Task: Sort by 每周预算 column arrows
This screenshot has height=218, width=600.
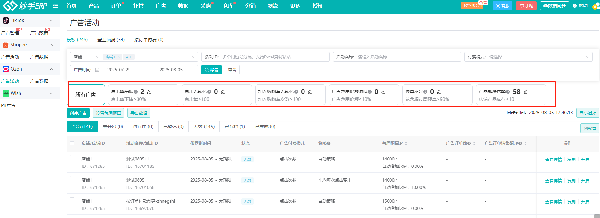Action: click(x=406, y=144)
